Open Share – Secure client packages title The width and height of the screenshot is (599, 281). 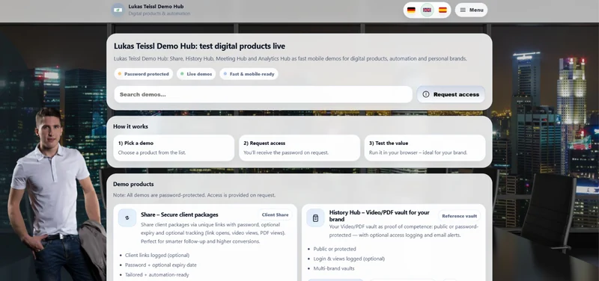pos(180,214)
